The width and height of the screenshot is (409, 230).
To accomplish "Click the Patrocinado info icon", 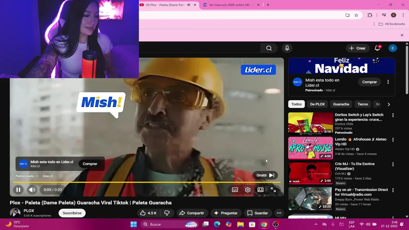I will tap(37, 176).
